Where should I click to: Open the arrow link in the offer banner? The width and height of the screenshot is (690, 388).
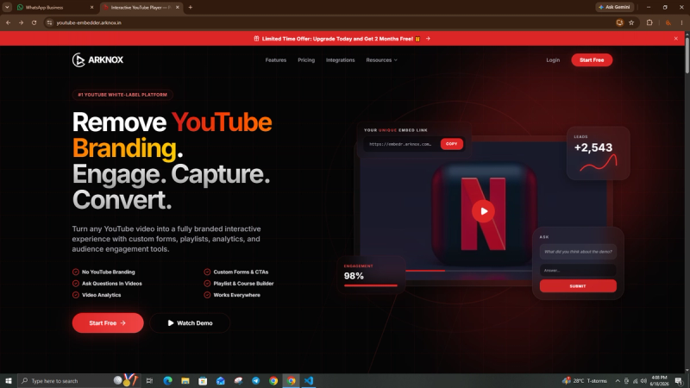(428, 39)
